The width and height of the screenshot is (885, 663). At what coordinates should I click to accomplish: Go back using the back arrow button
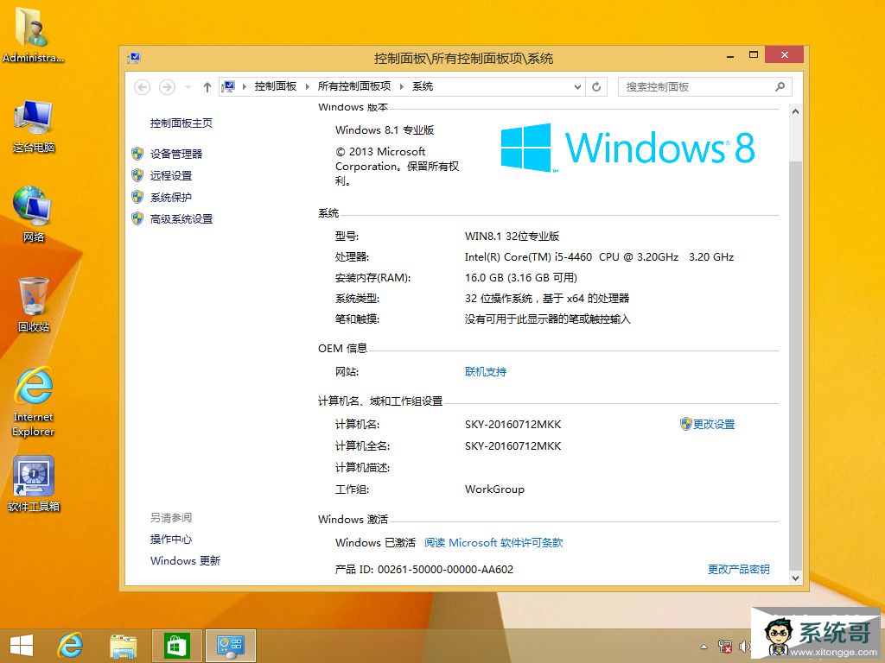[143, 87]
